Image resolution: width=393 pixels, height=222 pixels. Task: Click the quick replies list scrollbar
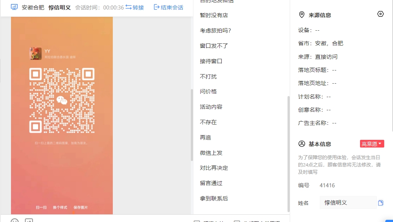pos(289,154)
